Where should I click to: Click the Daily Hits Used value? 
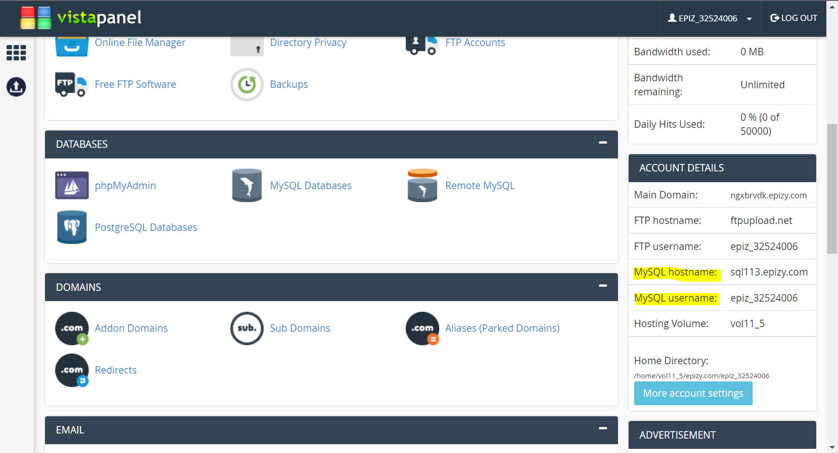click(760, 125)
